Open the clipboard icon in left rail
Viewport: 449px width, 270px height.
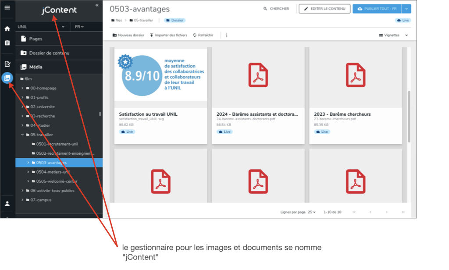[7, 43]
